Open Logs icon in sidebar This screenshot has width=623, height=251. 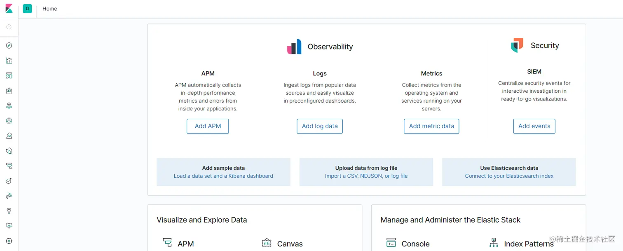tap(9, 151)
